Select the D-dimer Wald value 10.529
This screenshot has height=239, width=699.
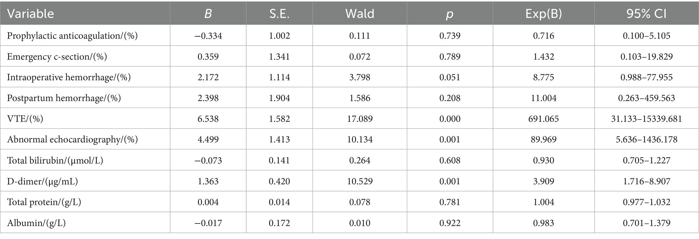359,181
